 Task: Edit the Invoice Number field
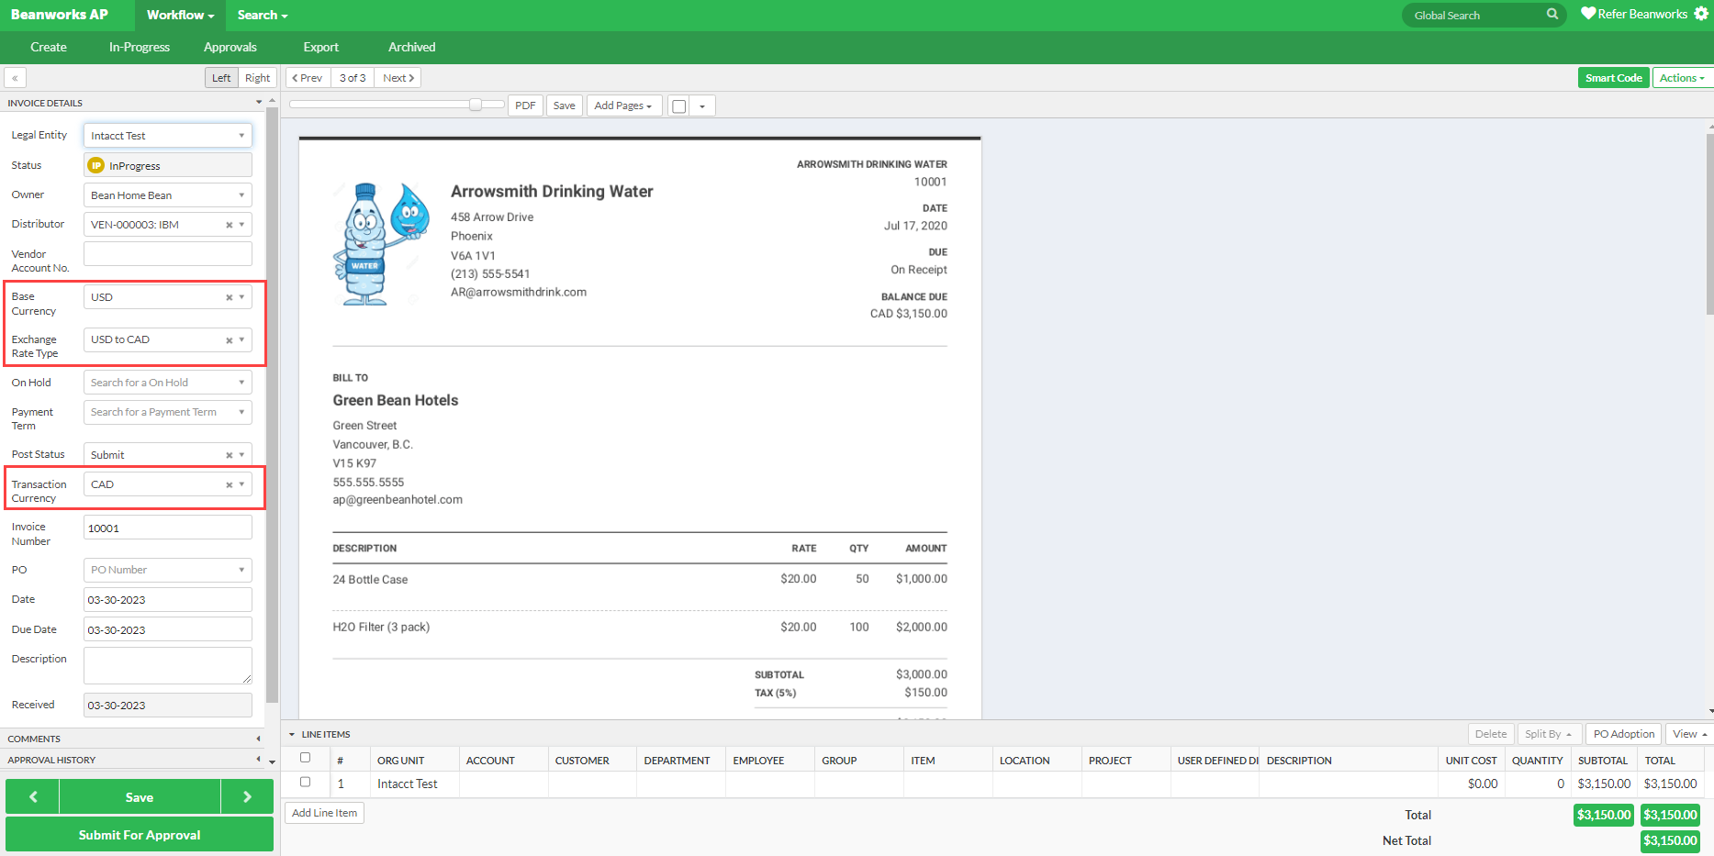pyautogui.click(x=167, y=528)
